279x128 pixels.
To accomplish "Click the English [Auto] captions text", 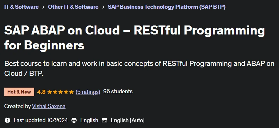I will pyautogui.click(x=128, y=120).
